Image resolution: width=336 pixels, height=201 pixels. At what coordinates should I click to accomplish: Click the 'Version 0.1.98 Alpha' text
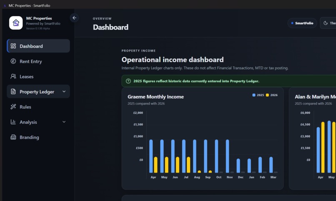[x=38, y=29]
